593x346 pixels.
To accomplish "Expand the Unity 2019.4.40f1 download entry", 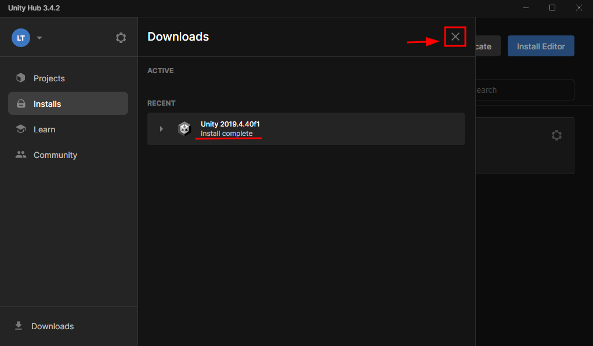I will coord(161,129).
